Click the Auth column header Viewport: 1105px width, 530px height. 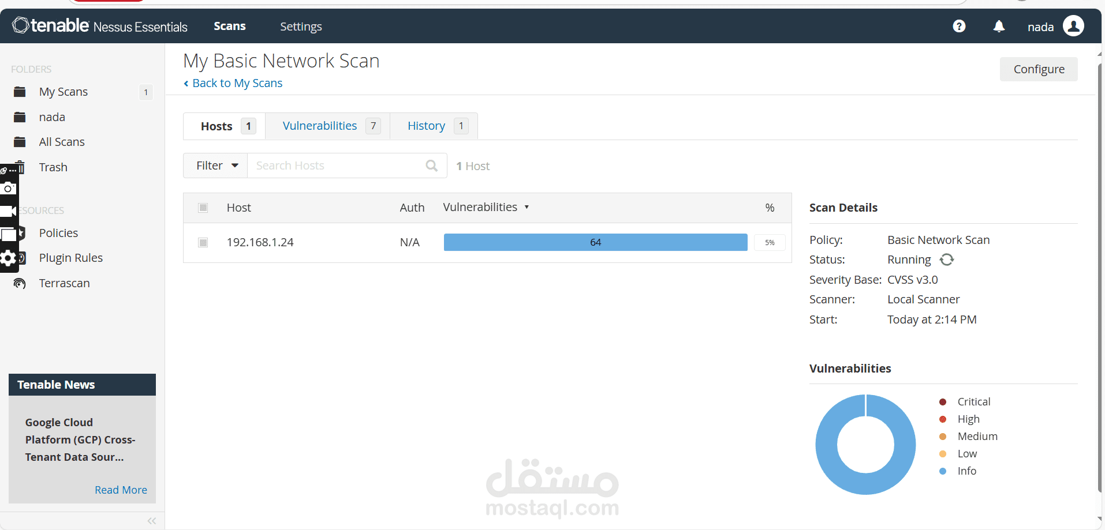(412, 208)
